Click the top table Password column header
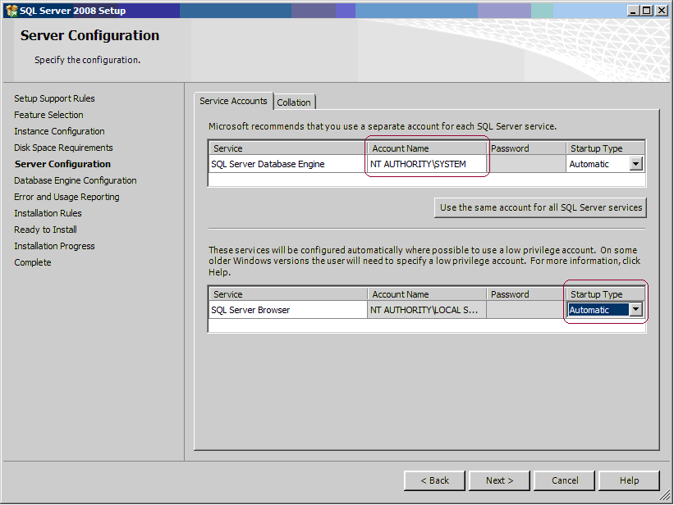Image resolution: width=674 pixels, height=505 pixels. coord(526,148)
